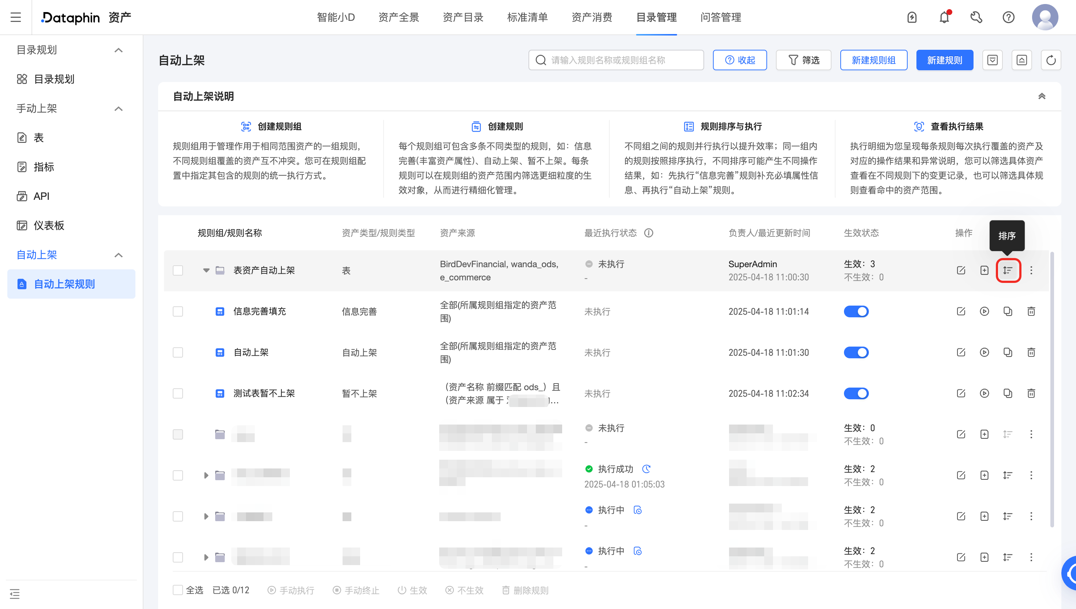Refresh the rule list with reload icon
Screen dimensions: 1076x609
pyautogui.click(x=1050, y=60)
